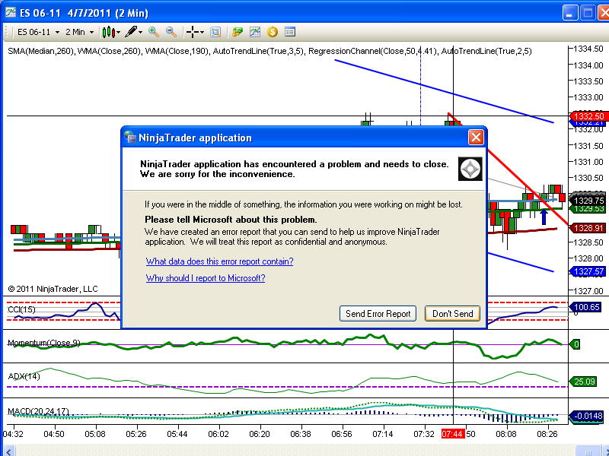The height and width of the screenshot is (456, 609).
Task: Click the ADX 25.09 value marker
Action: (x=583, y=382)
